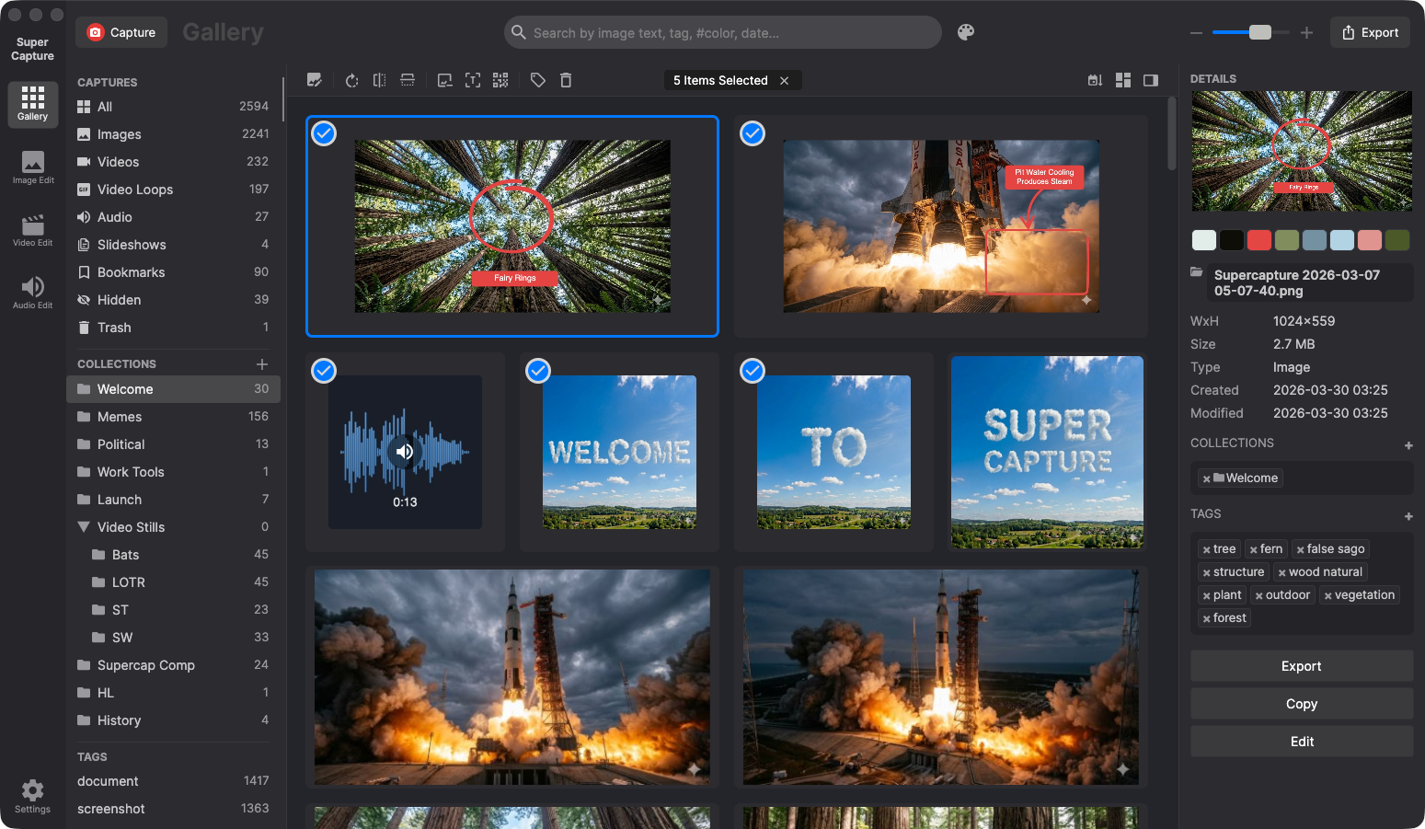Add a new collection with the plus button

coord(263,363)
